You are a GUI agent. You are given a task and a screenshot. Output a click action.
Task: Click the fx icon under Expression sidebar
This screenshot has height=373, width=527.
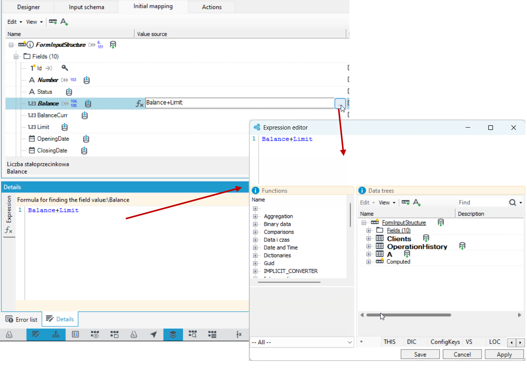click(9, 231)
